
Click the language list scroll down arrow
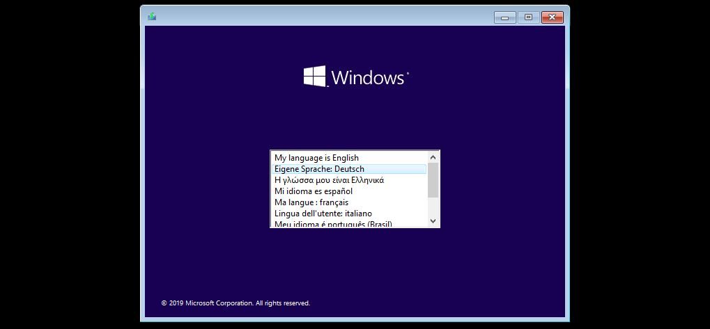433,221
